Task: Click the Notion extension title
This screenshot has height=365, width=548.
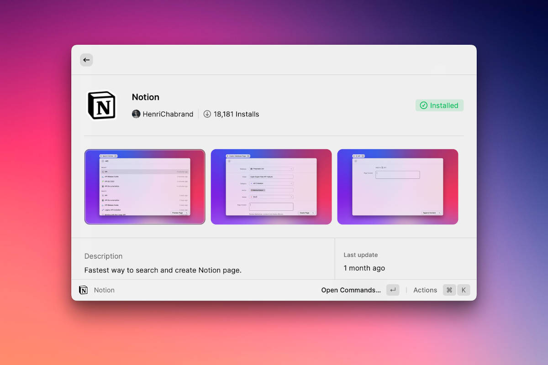Action: (x=146, y=97)
